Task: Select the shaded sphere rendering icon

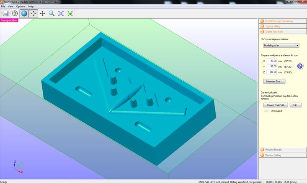Action: pos(24,13)
